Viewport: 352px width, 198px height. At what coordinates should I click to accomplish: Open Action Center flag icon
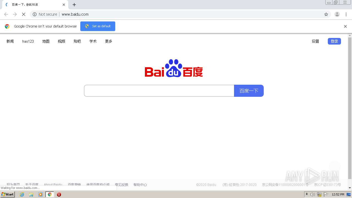[x=326, y=194]
